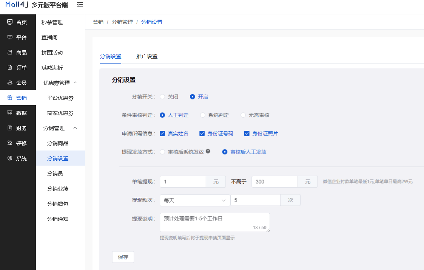
Task: Click the 营销 breadcrumb link
Action: [x=98, y=22]
